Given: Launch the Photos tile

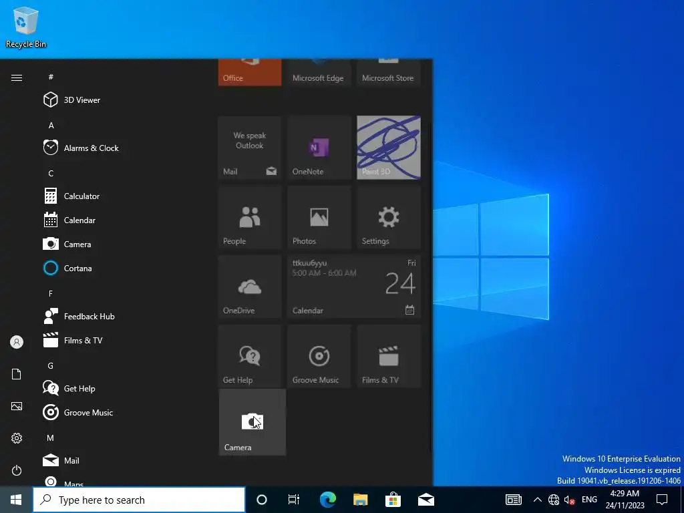Looking at the screenshot, I should coord(319,217).
